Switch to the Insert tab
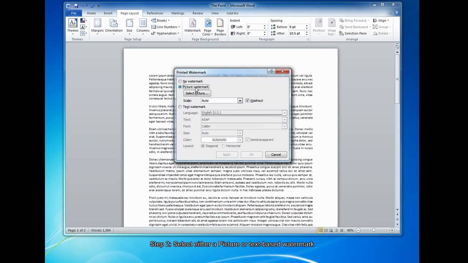This screenshot has height=263, width=468. pos(108,13)
